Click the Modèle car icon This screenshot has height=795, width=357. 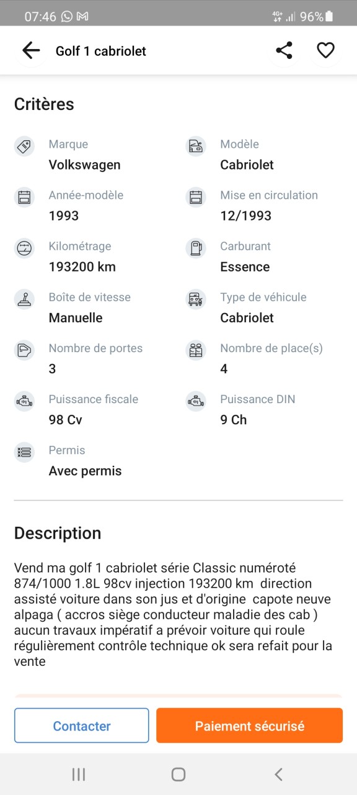[x=196, y=147]
